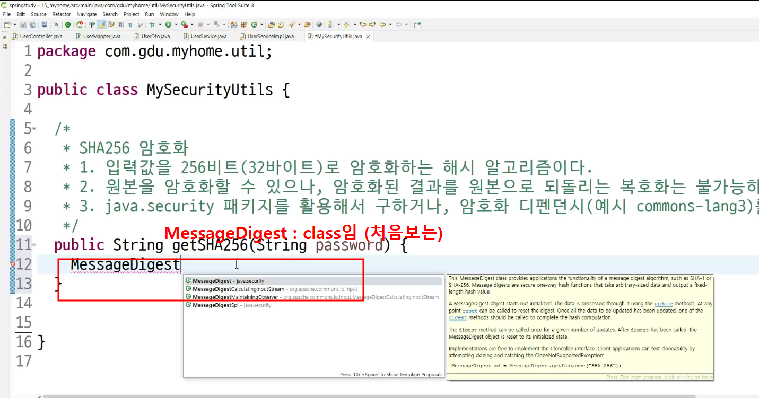Open the Back history dropdown arrow

[x=390, y=24]
